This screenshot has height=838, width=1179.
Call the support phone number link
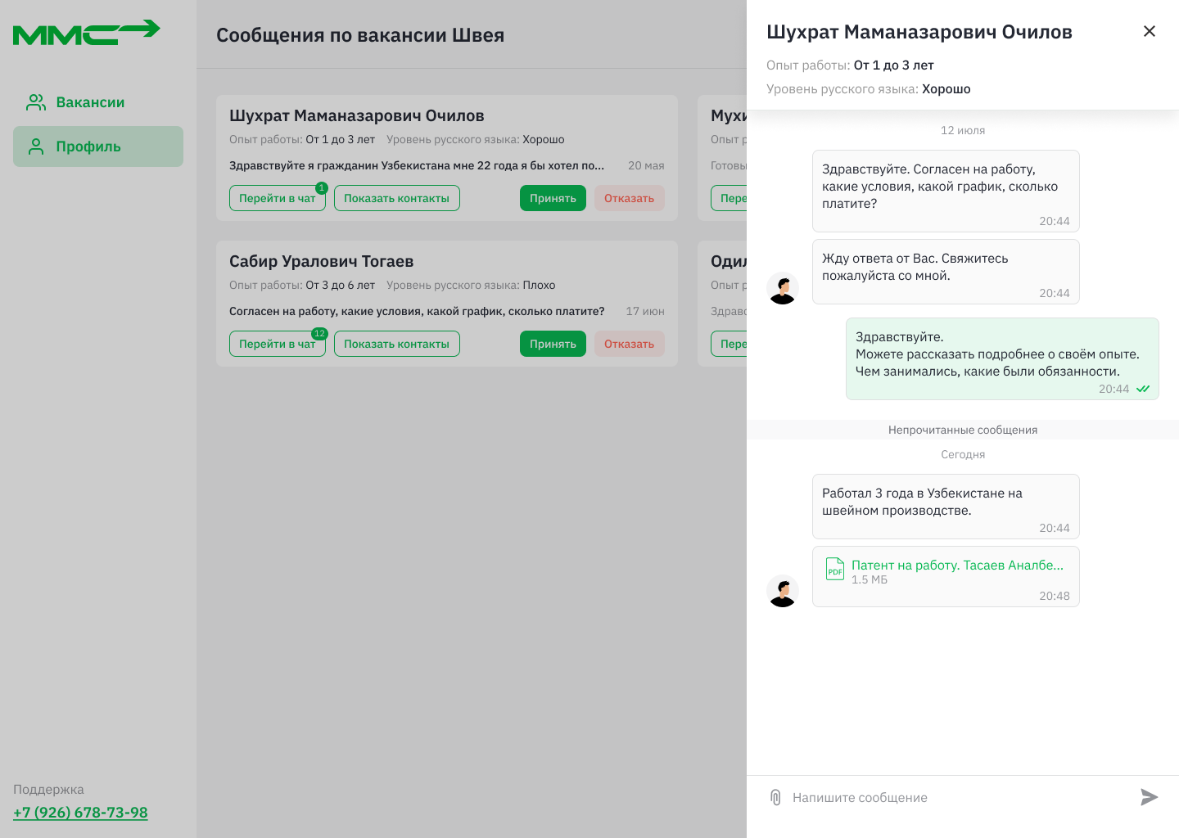pos(80,813)
